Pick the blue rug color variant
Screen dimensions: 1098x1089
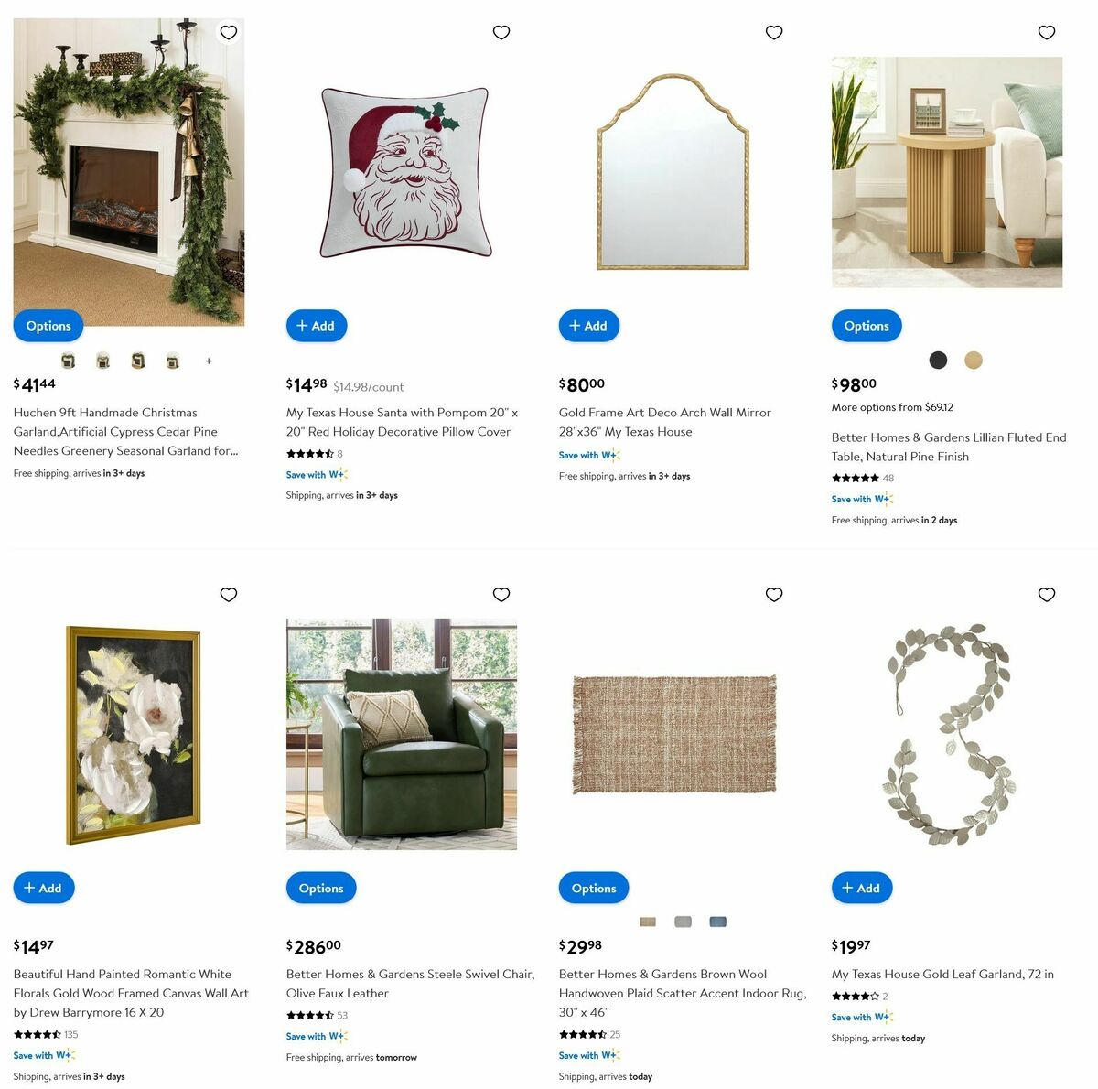[x=718, y=922]
